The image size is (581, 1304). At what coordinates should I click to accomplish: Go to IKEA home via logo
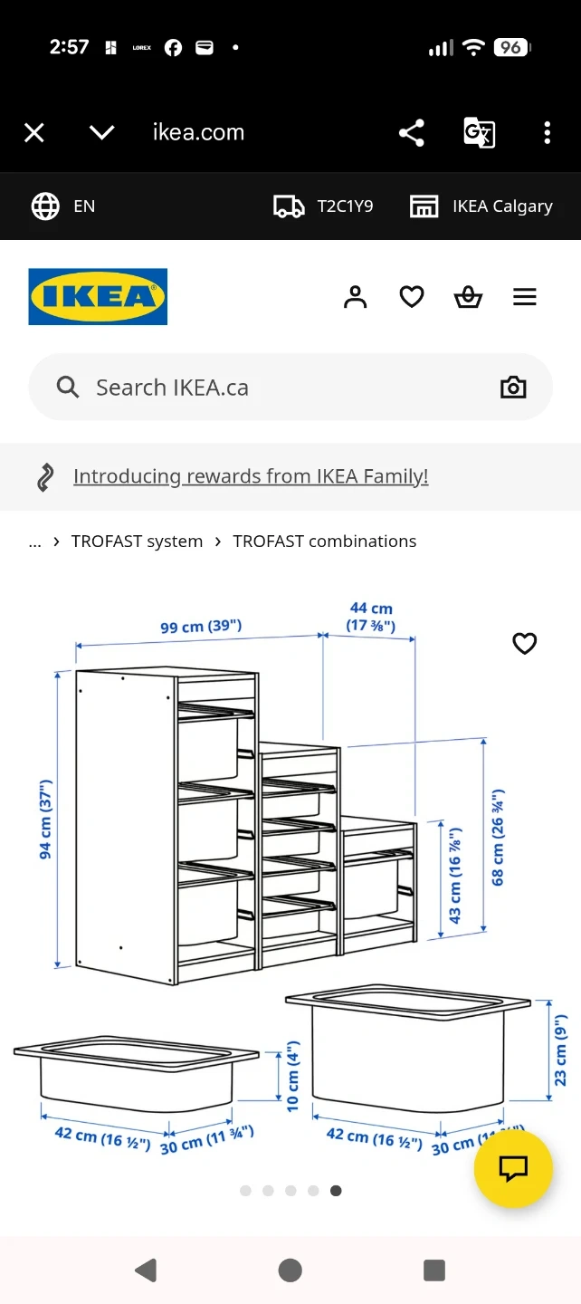click(98, 296)
